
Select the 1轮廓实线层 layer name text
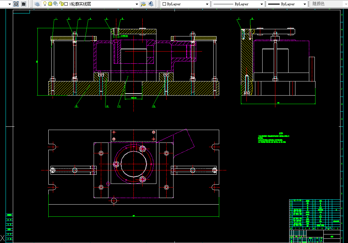pos(80,4)
